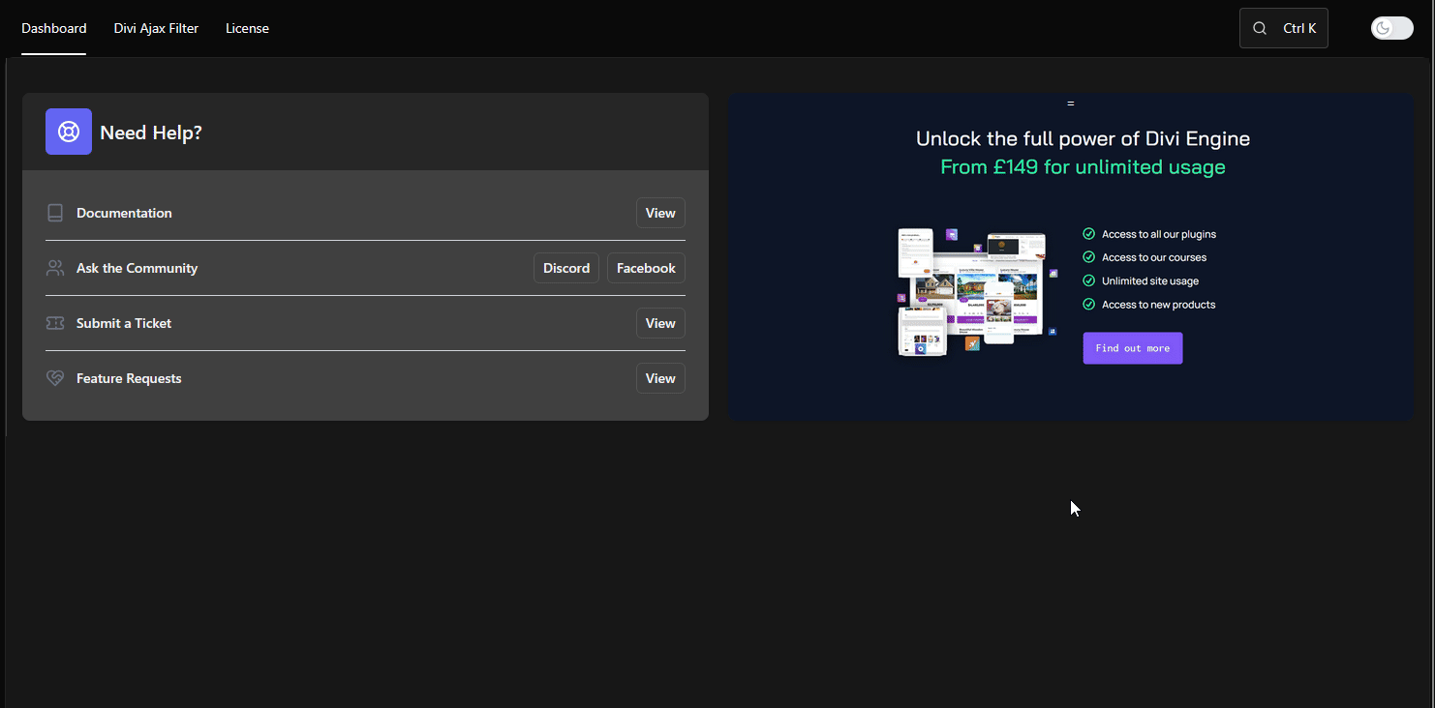Open the Discord community link
Viewport: 1435px width, 708px height.
[x=565, y=268]
